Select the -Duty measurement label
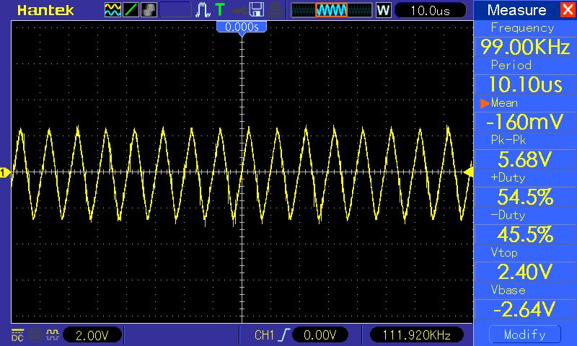 click(508, 215)
